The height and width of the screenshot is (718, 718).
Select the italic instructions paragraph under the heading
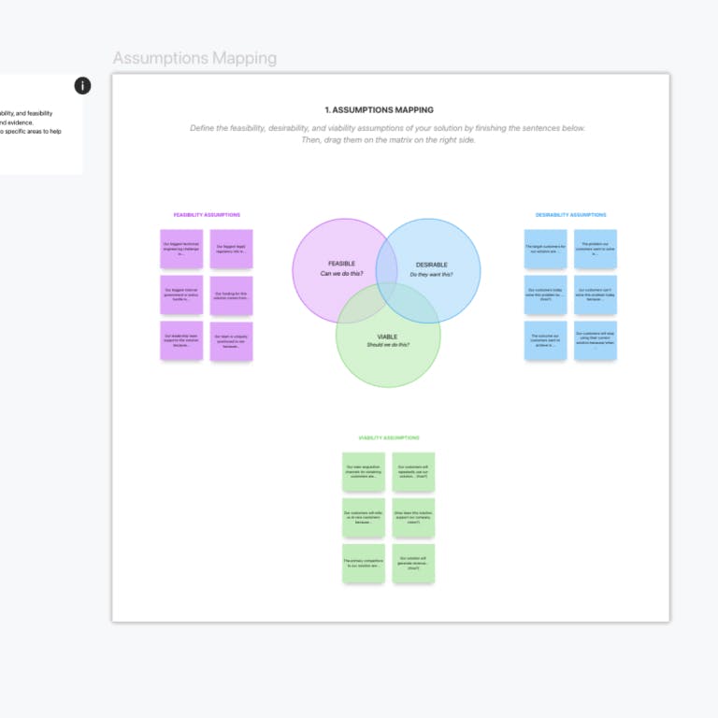pos(388,134)
